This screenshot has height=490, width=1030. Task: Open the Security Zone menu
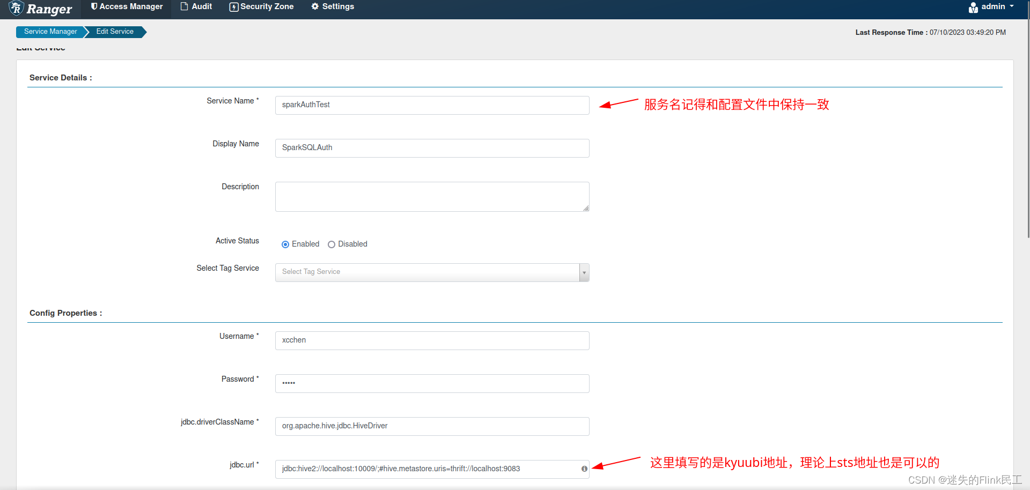point(261,7)
